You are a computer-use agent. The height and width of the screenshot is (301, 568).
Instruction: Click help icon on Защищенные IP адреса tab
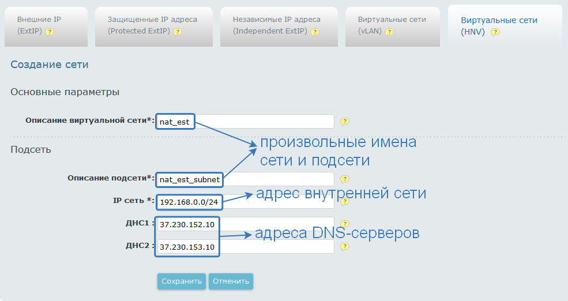[x=178, y=32]
